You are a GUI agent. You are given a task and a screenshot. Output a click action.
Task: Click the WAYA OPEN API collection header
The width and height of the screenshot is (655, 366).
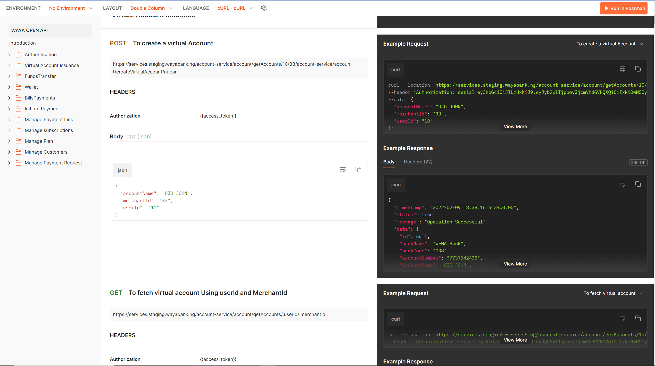pyautogui.click(x=50, y=30)
